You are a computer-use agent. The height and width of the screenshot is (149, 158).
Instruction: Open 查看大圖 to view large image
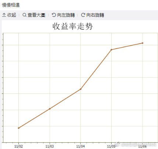(x=36, y=15)
